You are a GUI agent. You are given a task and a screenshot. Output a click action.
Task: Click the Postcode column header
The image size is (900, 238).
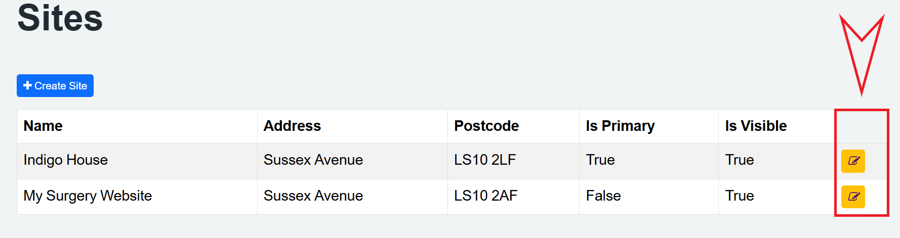click(x=486, y=126)
